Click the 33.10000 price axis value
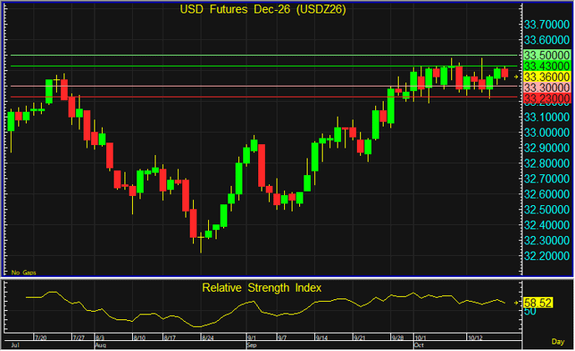This screenshot has width=575, height=351. pyautogui.click(x=547, y=117)
